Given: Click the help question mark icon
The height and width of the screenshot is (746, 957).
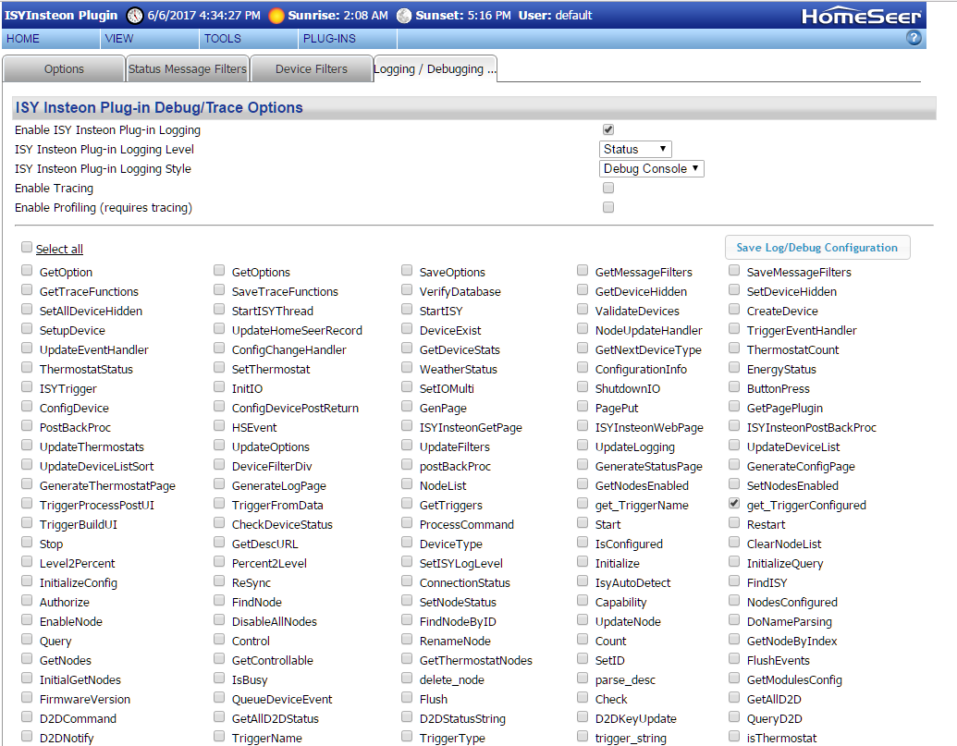Looking at the screenshot, I should point(914,38).
